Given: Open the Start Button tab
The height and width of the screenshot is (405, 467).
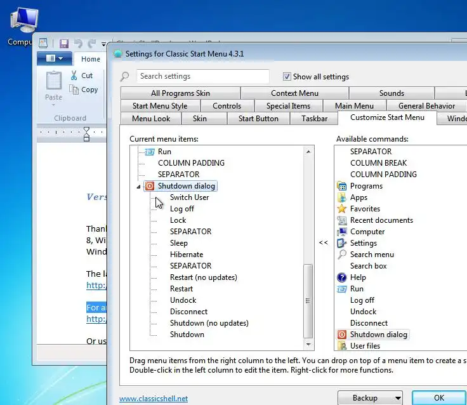Looking at the screenshot, I should tap(258, 119).
